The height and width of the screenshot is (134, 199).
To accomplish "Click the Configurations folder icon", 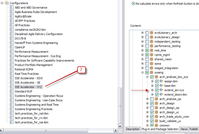I will [x=7, y=3].
